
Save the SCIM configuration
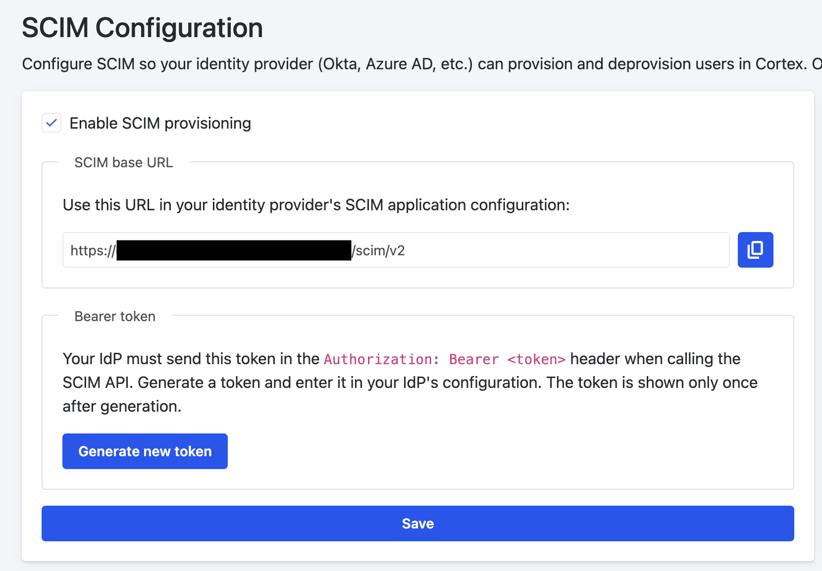(417, 523)
